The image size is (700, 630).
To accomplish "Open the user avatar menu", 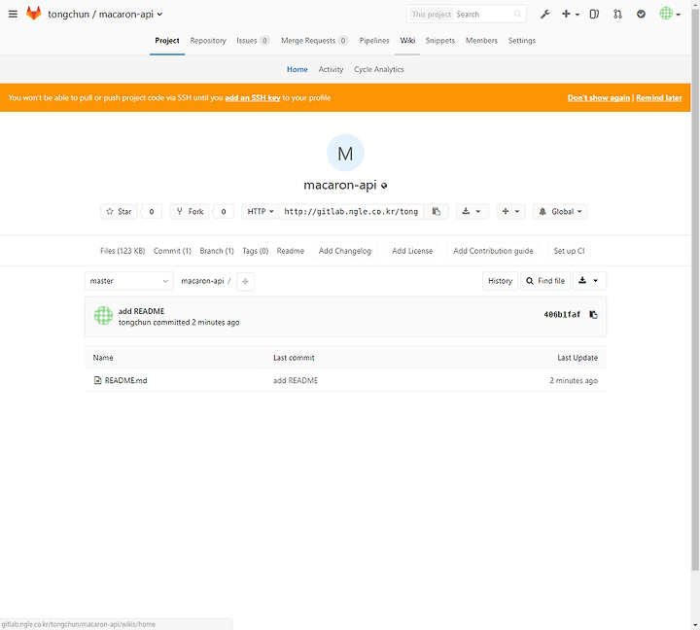I will 670,14.
